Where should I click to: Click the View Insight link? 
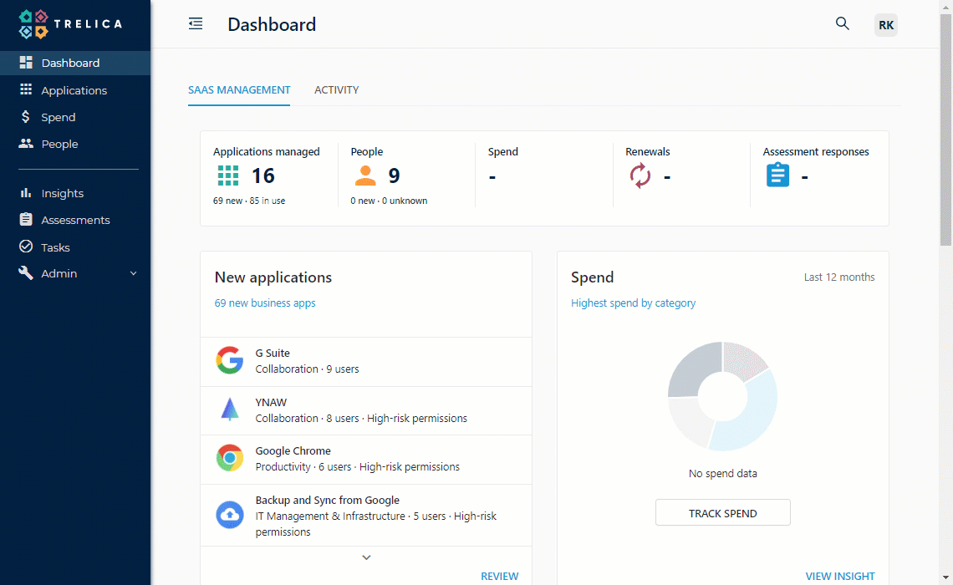[840, 576]
